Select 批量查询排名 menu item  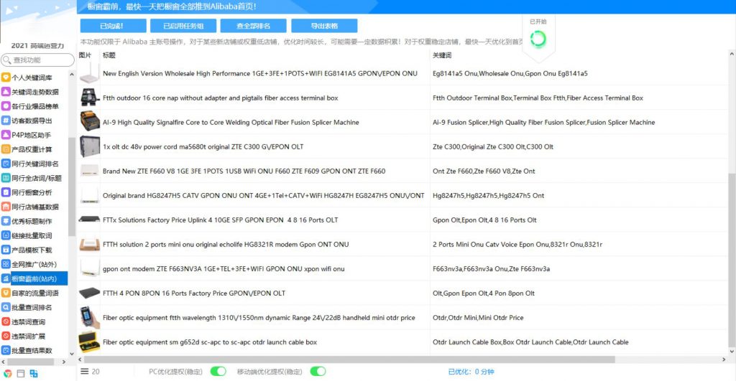coord(32,307)
